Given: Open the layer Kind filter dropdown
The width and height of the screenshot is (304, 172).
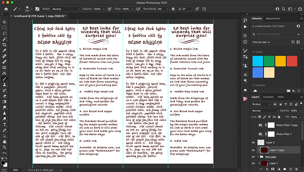Looking at the screenshot, I should [x=261, y=104].
